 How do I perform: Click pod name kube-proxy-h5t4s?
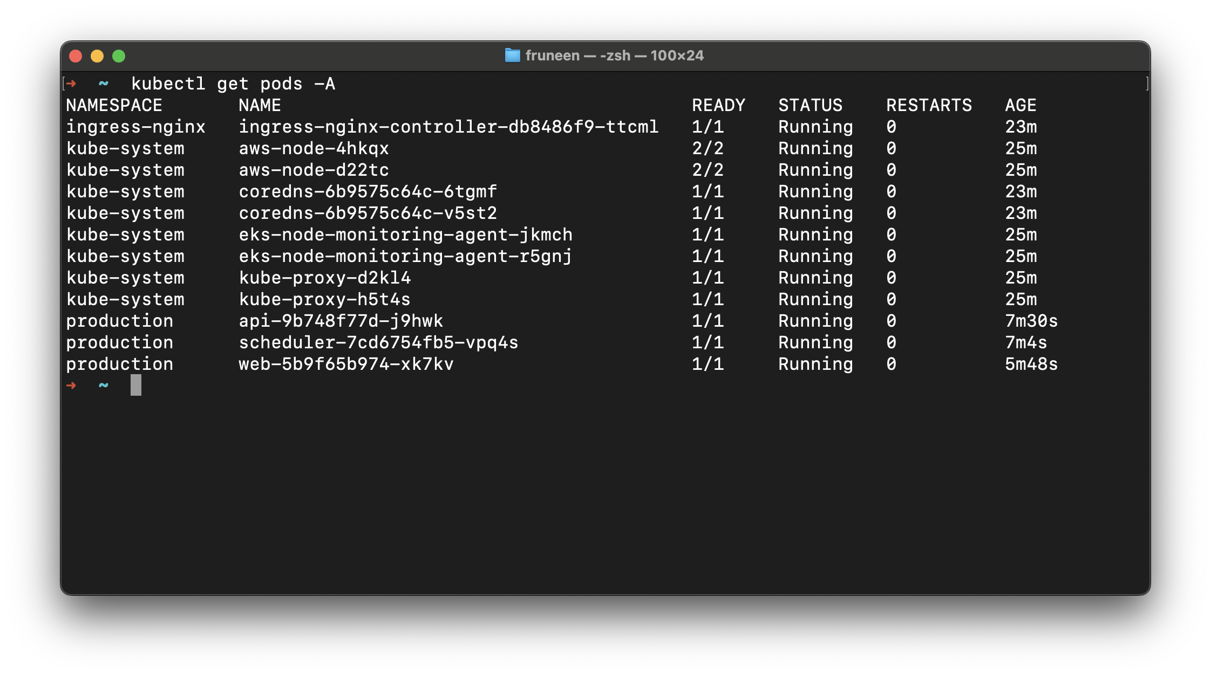point(324,299)
